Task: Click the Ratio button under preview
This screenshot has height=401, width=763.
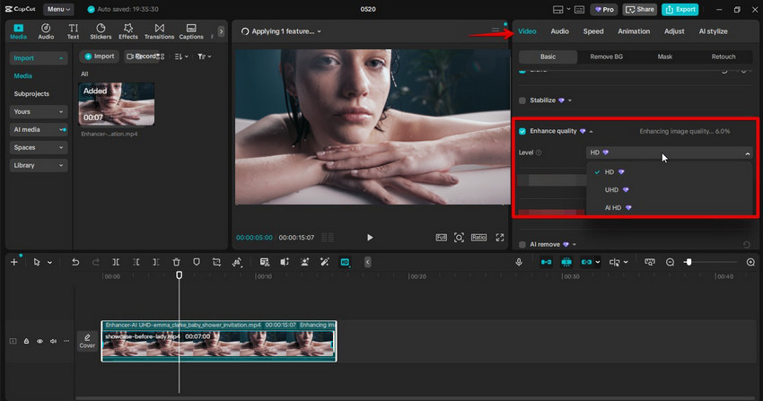Action: [x=478, y=237]
